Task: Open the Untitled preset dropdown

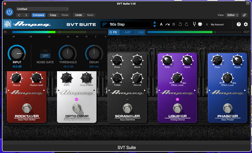Action: (42, 9)
